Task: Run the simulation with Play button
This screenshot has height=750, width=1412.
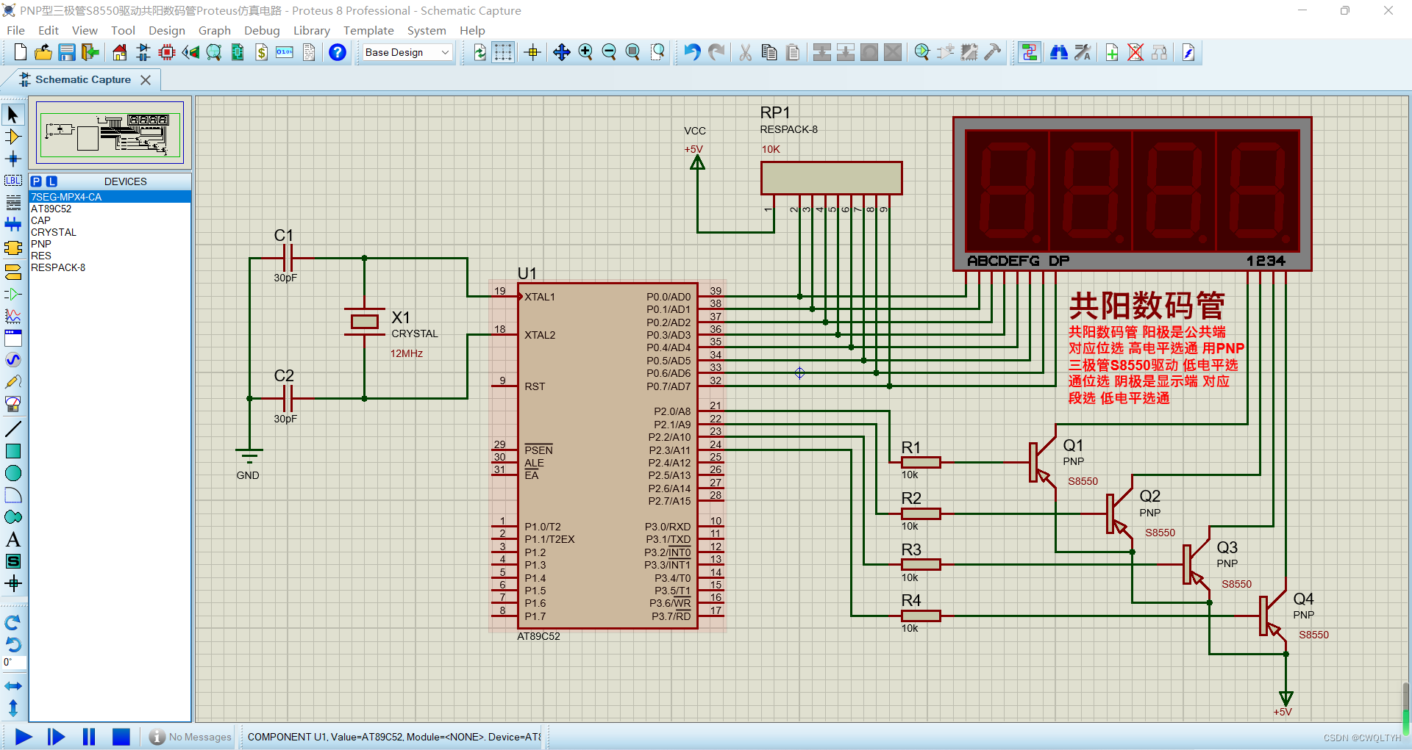Action: tap(24, 736)
